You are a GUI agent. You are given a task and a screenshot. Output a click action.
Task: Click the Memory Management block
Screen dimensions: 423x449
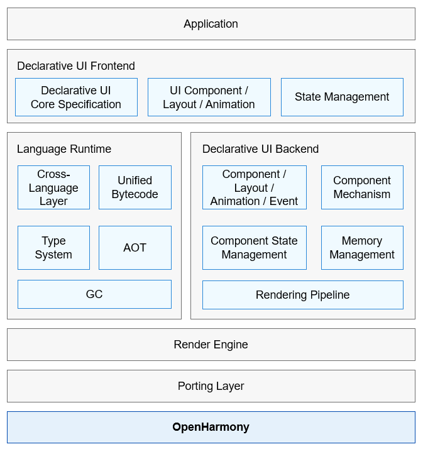coord(362,248)
